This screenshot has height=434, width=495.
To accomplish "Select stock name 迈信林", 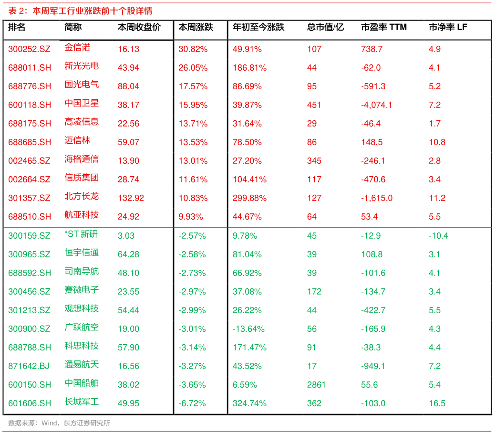I will (x=77, y=141).
